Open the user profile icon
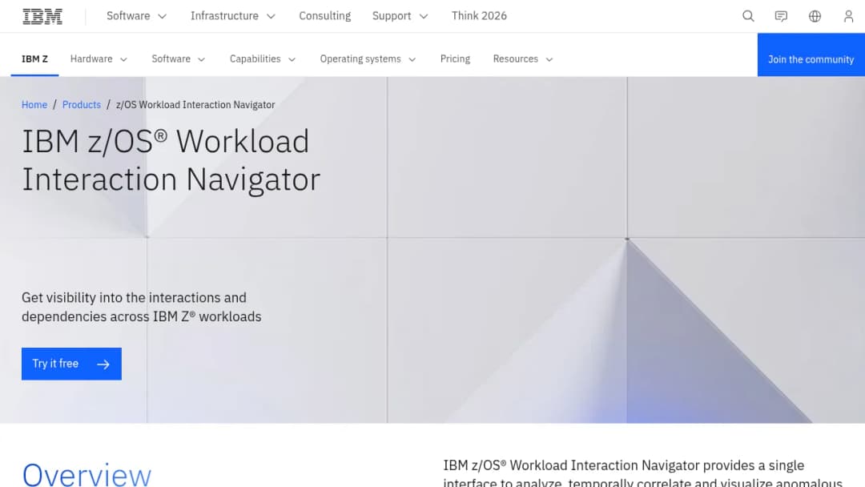865x487 pixels. pyautogui.click(x=848, y=16)
